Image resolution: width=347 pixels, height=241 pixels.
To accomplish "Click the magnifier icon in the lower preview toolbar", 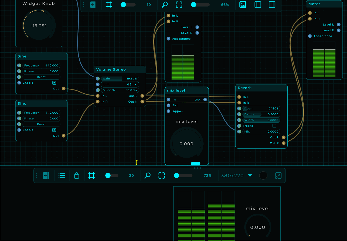I will point(148,175).
